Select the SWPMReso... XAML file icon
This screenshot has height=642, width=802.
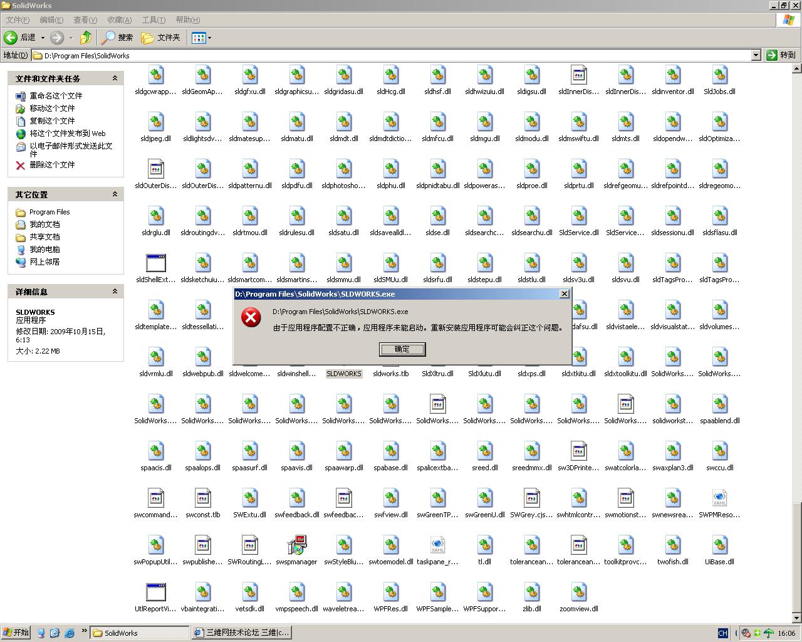tap(720, 498)
